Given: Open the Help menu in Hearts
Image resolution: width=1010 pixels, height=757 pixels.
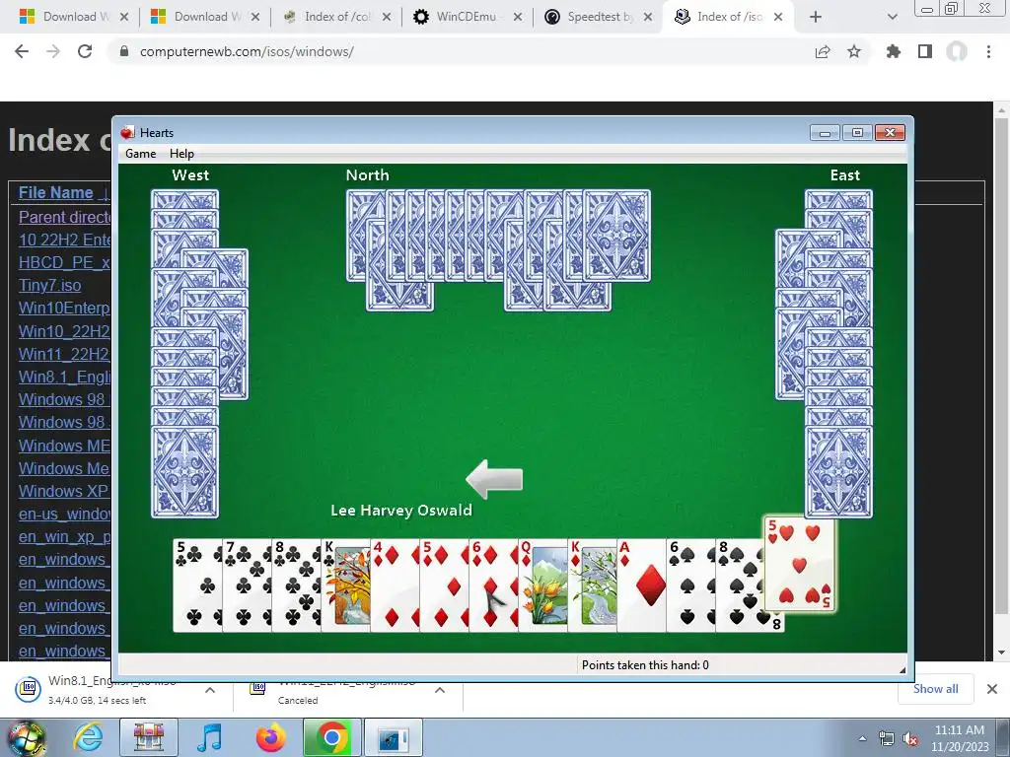Looking at the screenshot, I should (181, 153).
